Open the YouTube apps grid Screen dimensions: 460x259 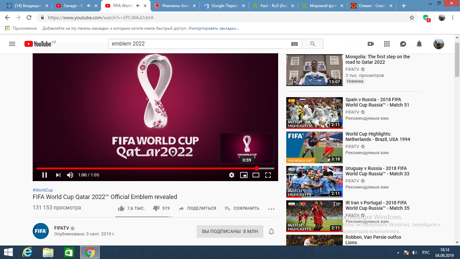pyautogui.click(x=387, y=44)
